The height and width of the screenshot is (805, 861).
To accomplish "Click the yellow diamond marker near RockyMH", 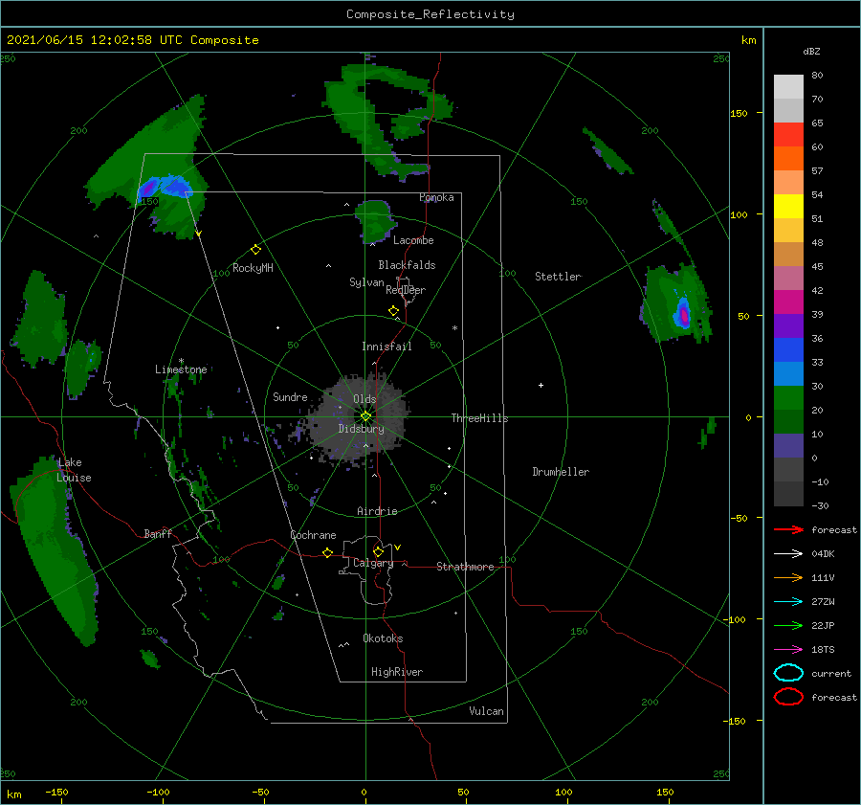I will click(255, 250).
